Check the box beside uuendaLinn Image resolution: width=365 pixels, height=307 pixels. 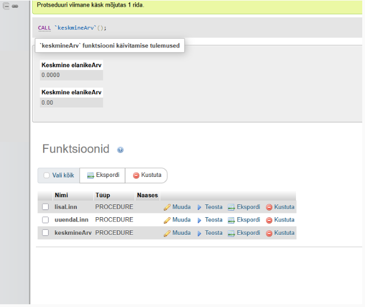coord(45,220)
